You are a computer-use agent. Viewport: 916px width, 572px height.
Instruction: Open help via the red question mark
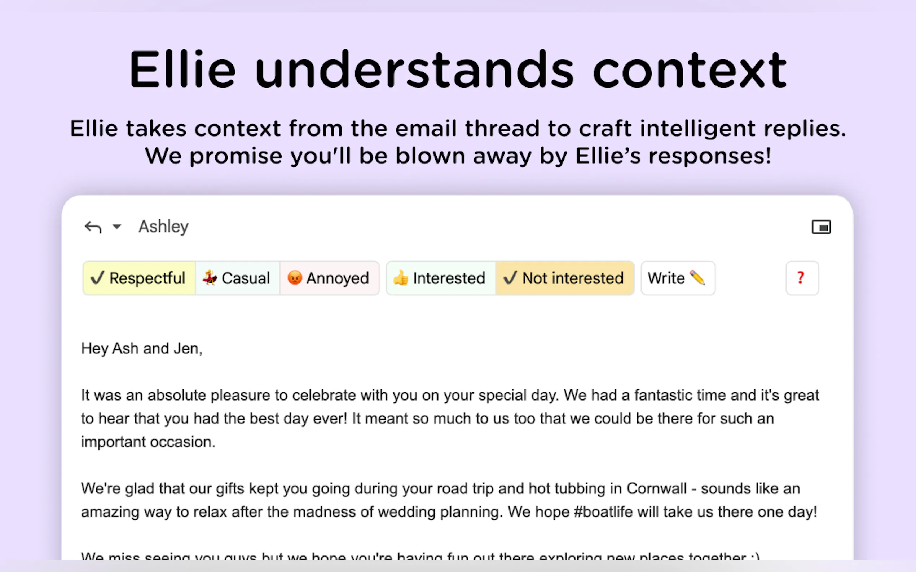coord(802,278)
